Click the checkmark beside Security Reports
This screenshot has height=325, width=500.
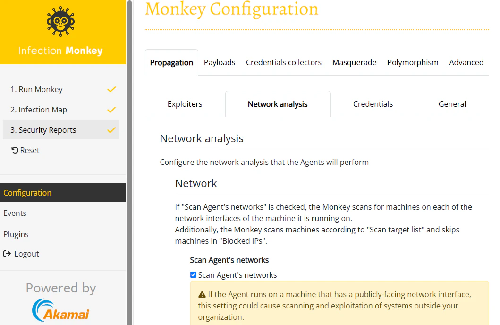click(111, 130)
